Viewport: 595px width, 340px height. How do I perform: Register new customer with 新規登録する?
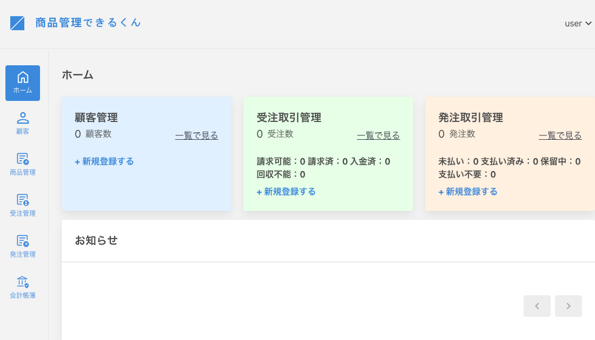coord(104,161)
